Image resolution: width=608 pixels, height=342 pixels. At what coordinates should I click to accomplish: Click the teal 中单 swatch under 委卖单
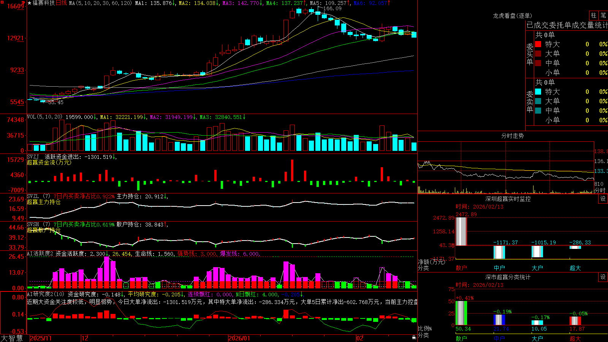[x=538, y=111]
